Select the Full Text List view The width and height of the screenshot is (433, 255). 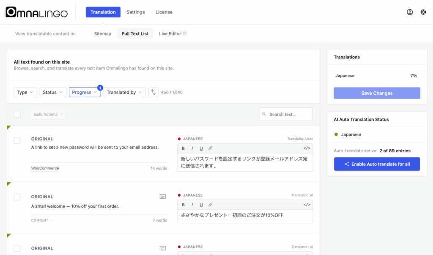tap(135, 34)
